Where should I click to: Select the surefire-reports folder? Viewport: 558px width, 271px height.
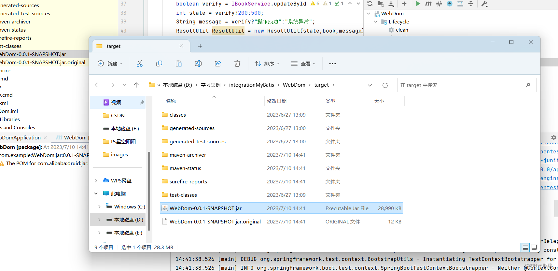[x=282, y=181]
